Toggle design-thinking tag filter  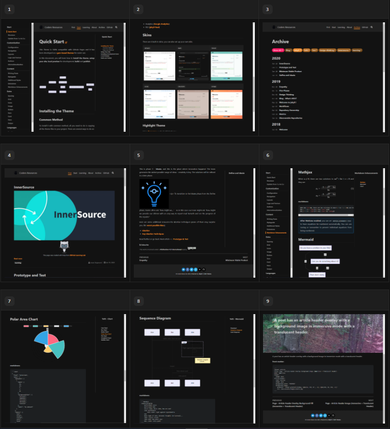coord(327,50)
